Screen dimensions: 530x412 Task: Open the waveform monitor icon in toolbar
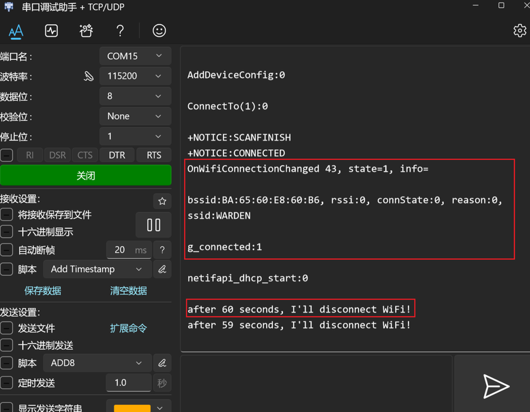[51, 30]
